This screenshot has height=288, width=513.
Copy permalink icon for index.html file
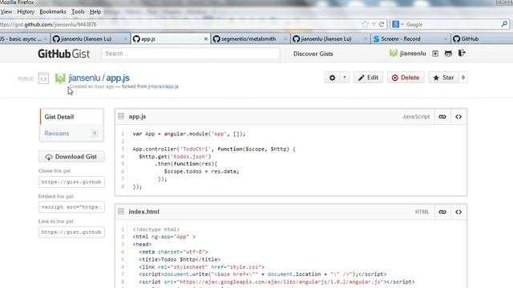click(442, 212)
